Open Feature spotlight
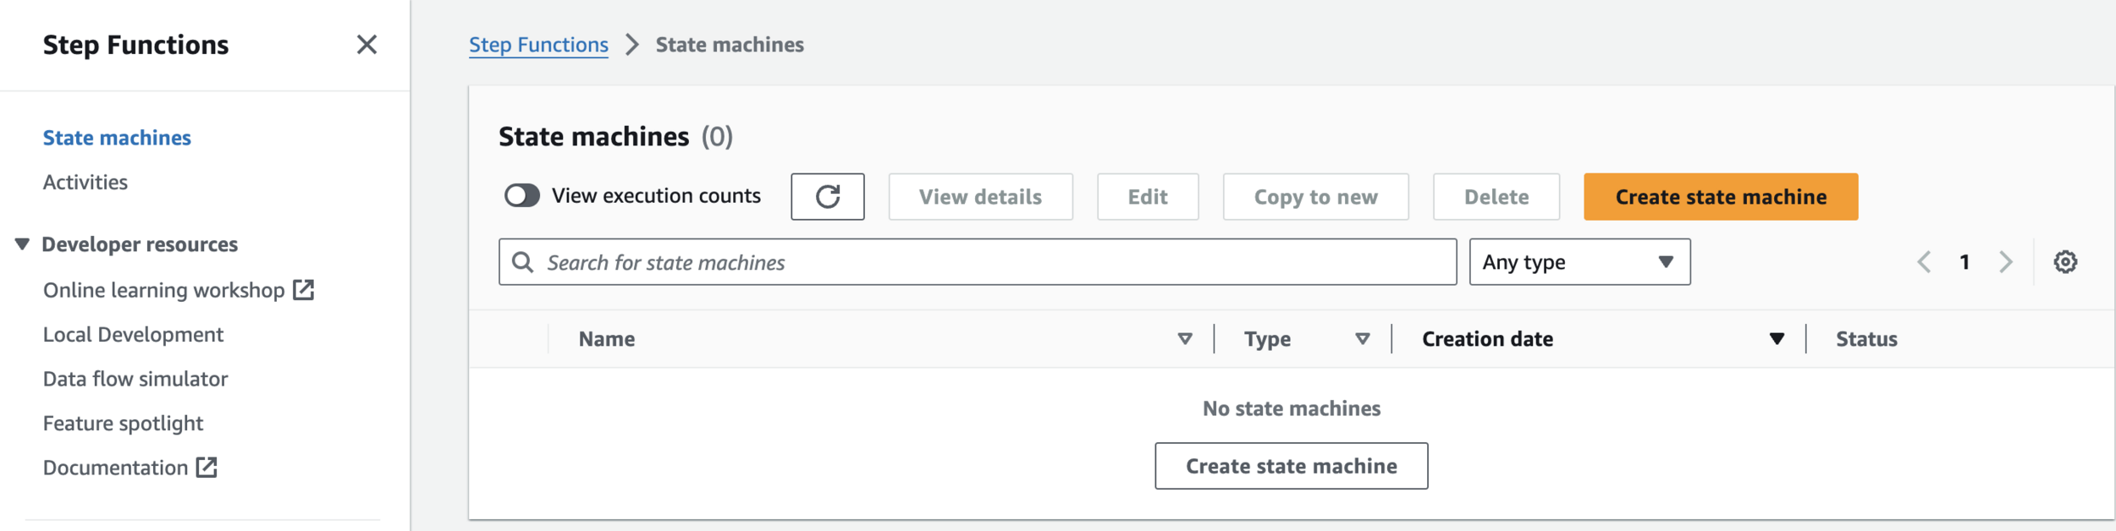The height and width of the screenshot is (531, 2116). pyautogui.click(x=123, y=424)
